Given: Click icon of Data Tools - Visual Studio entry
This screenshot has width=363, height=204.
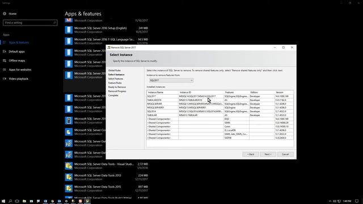Looking at the screenshot, I should coord(69,166).
